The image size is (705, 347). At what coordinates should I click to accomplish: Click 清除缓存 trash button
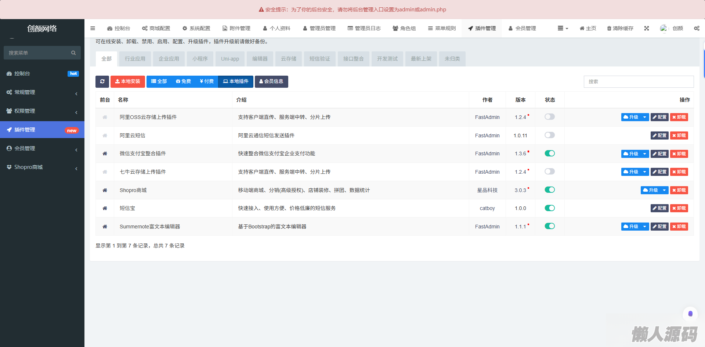(620, 28)
